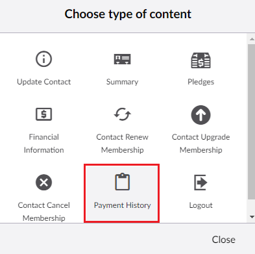Viewport: 255px width, 254px height.
Task: Select the Payment History clipboard icon
Action: pos(123,182)
